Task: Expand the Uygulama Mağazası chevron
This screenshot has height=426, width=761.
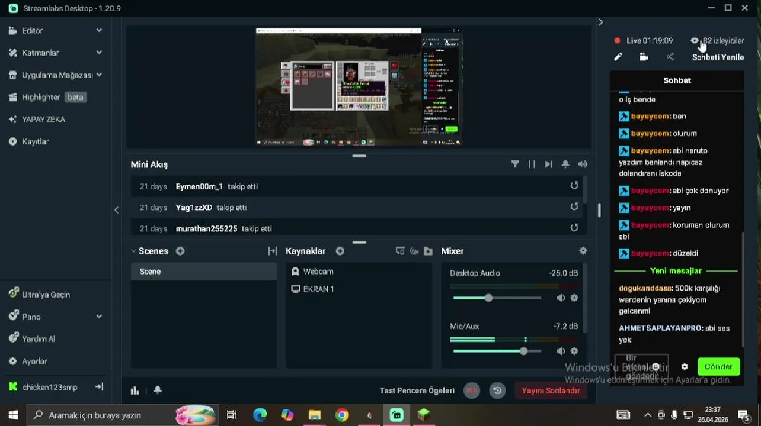Action: [99, 75]
